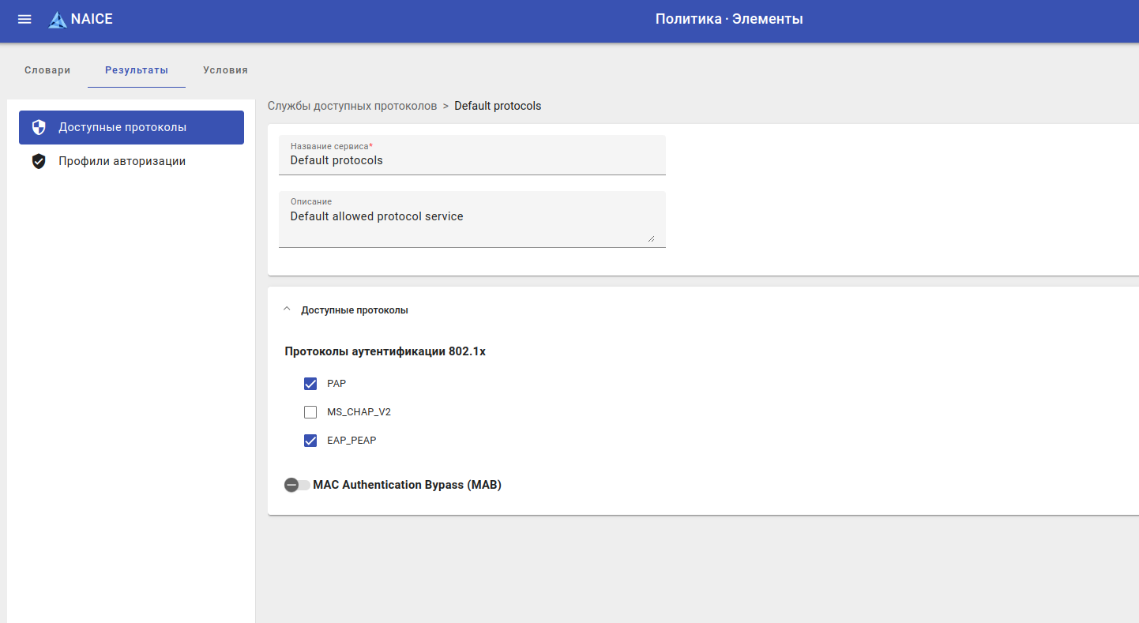
Task: Enable the MS_CHAP_V2 checkbox
Action: point(310,412)
